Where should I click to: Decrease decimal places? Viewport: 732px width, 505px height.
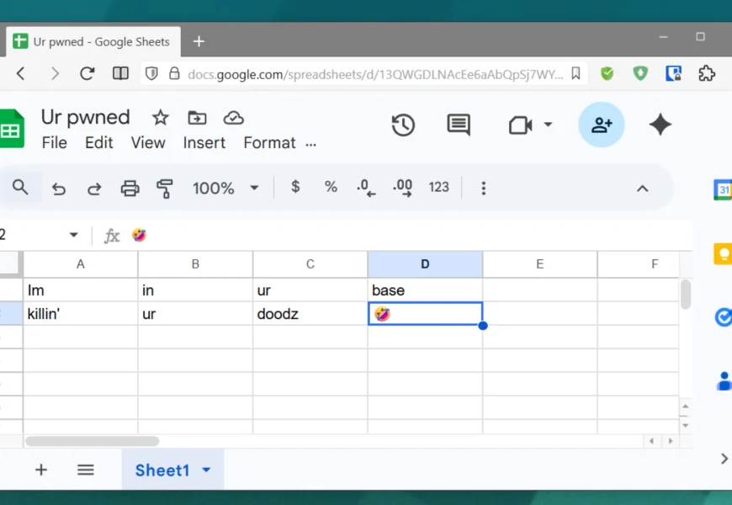click(366, 188)
